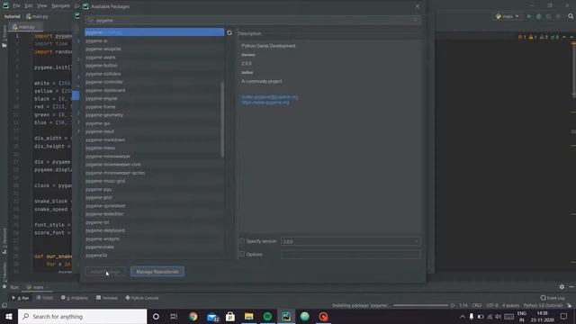Click the reload package list icon
This screenshot has height=324, width=576.
(229, 32)
